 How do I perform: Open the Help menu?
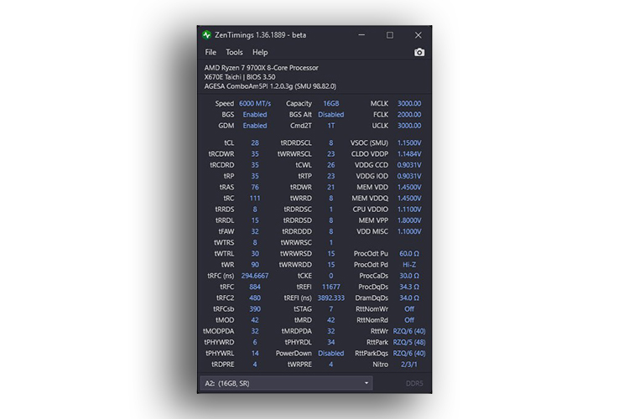(260, 52)
